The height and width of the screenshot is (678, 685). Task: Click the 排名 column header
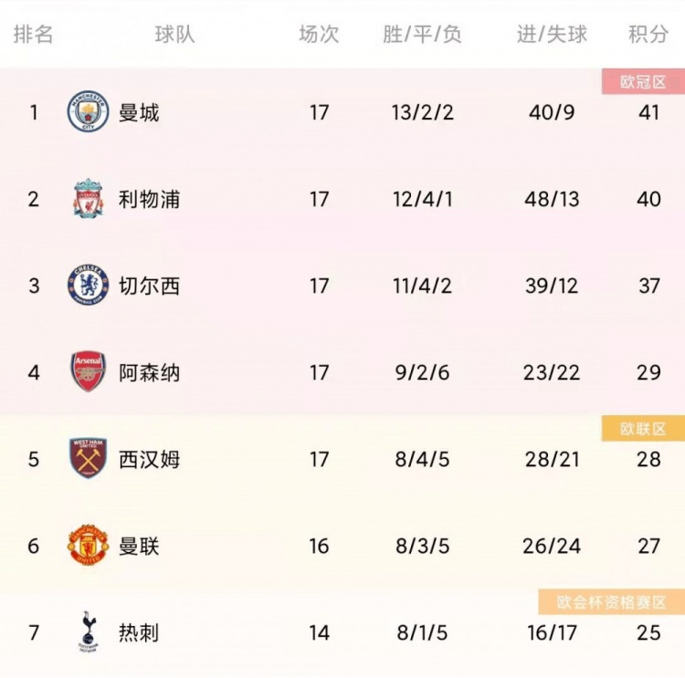33,35
